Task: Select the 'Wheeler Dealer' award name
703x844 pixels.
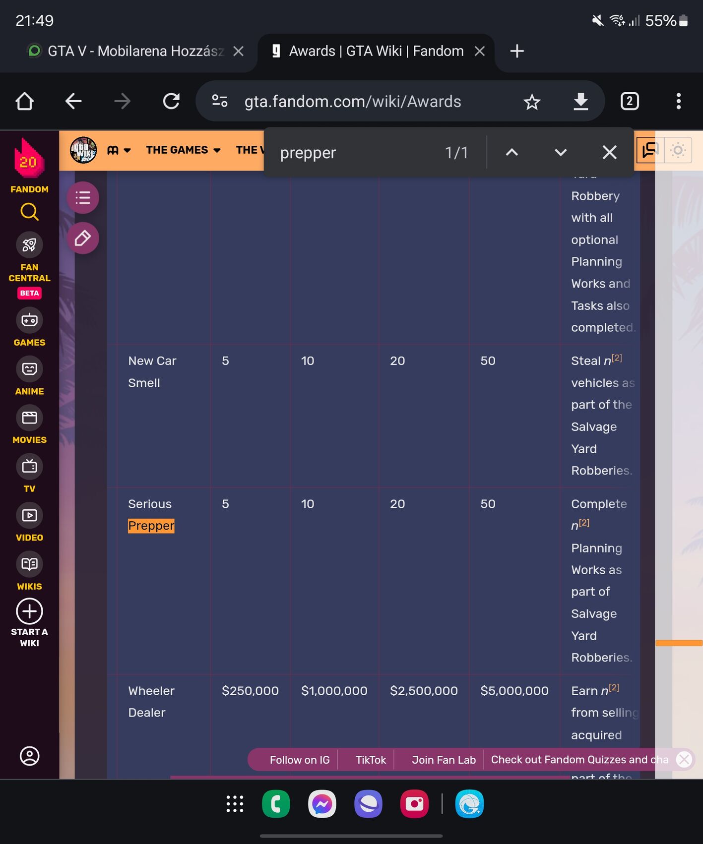Action: tap(151, 702)
